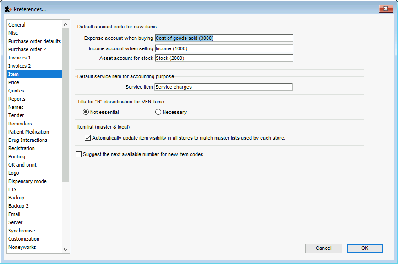Select Price in the preferences list
Image resolution: width=398 pixels, height=264 pixels.
pyautogui.click(x=14, y=82)
